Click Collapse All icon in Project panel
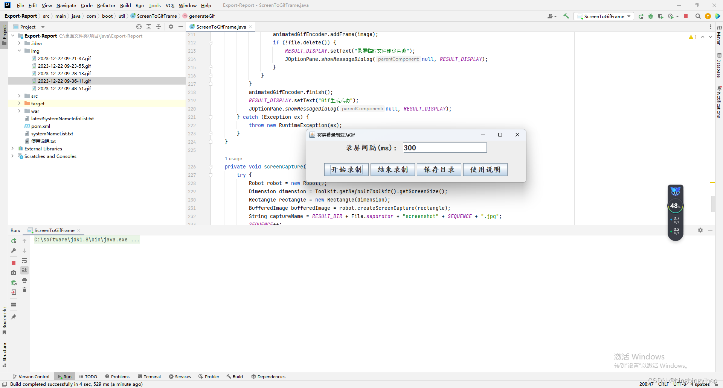 (159, 27)
